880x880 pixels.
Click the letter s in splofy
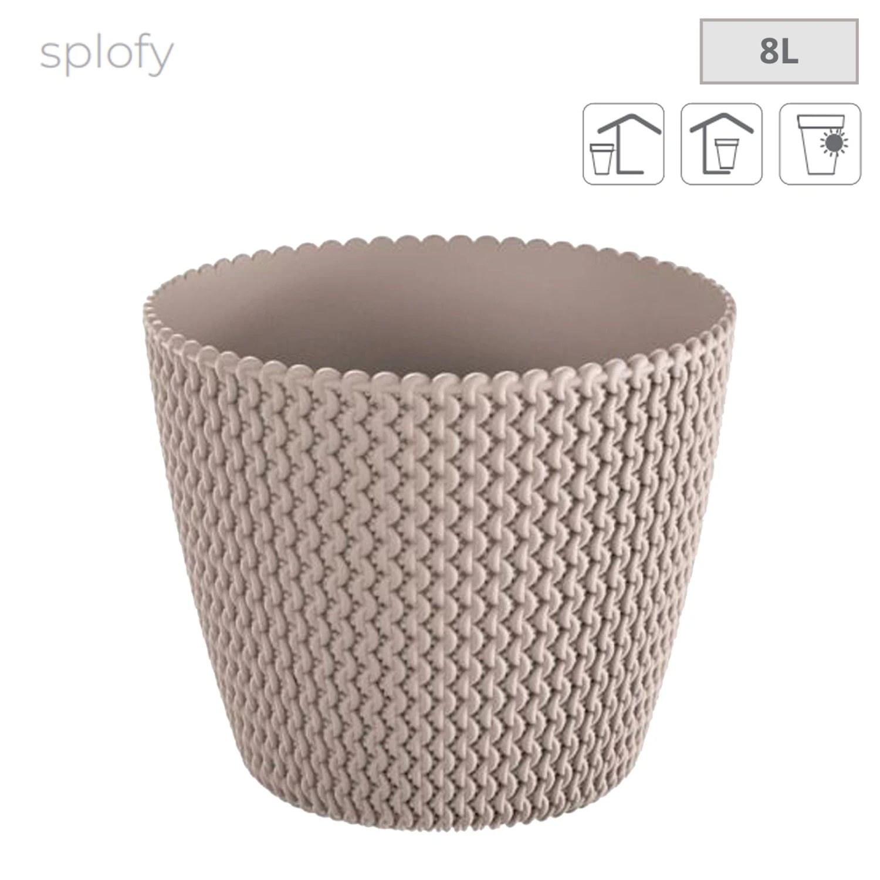[50, 55]
